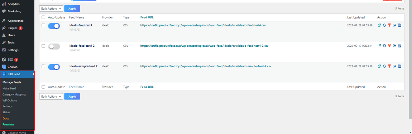This screenshot has width=412, height=134.
Task: Click the 3 items count above the table
Action: coord(400,9)
